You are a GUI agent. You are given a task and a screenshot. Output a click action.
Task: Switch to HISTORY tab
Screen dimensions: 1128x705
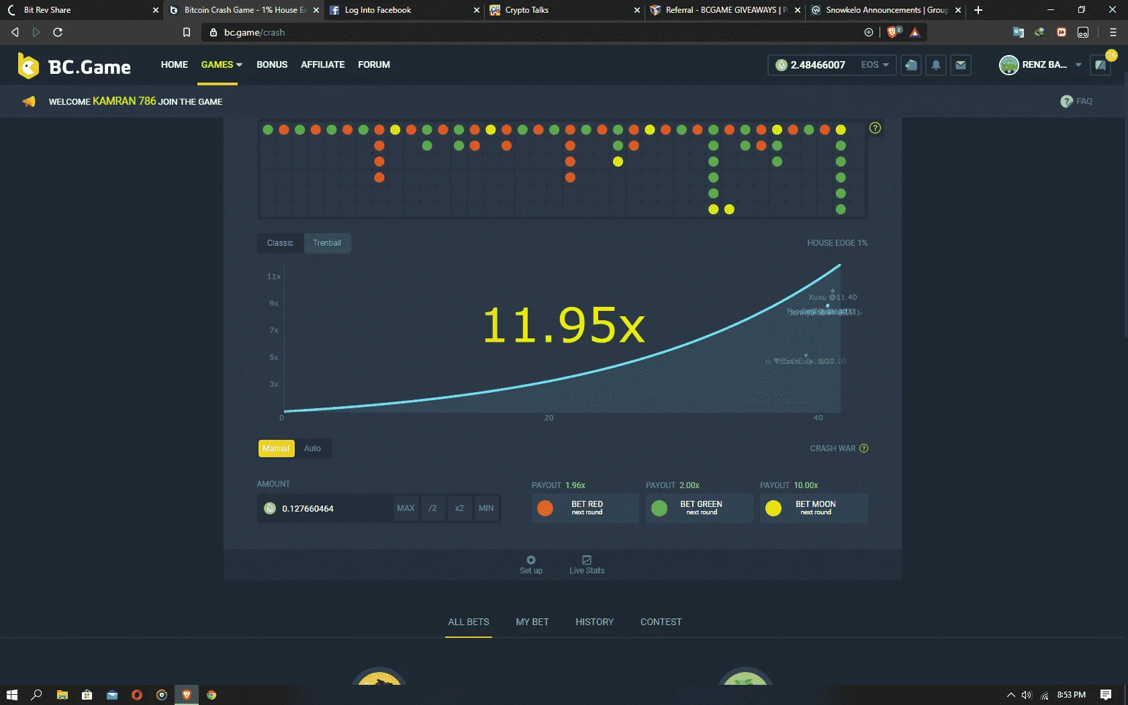[594, 622]
